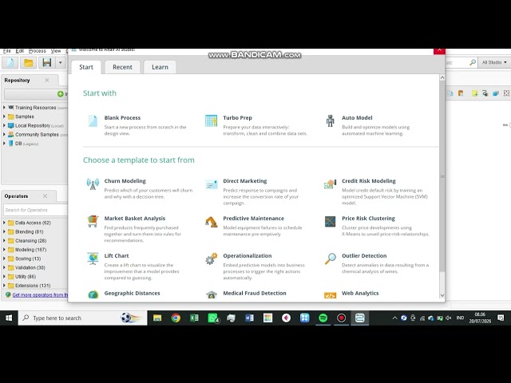Click the Windows Start button
Image resolution: width=511 pixels, height=383 pixels.
pos(9,318)
